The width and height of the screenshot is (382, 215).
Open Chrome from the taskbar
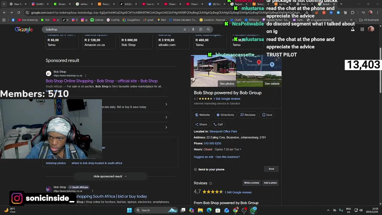pos(235,210)
